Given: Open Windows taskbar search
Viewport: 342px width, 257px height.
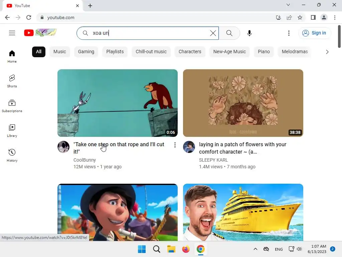Looking at the screenshot, I should (156, 249).
